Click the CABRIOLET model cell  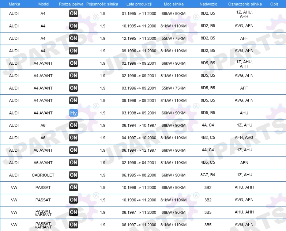coord(43,175)
